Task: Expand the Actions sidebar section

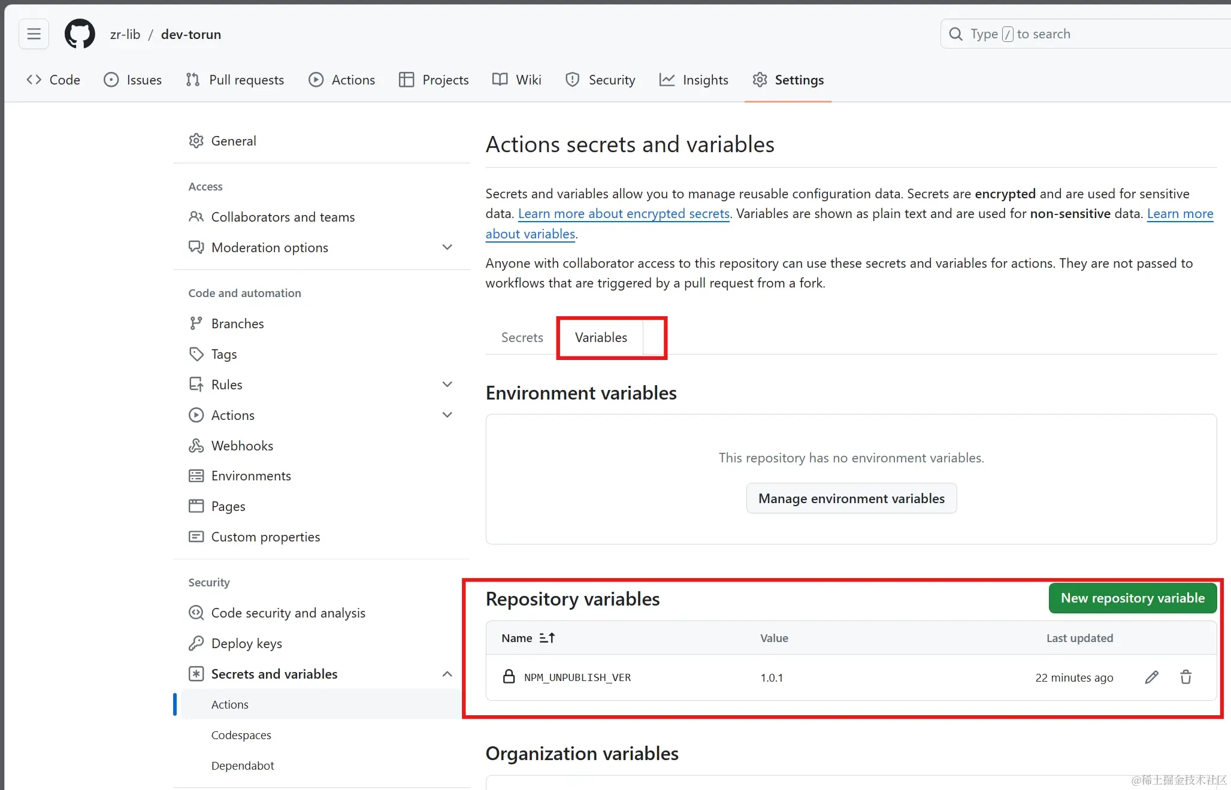Action: point(447,415)
